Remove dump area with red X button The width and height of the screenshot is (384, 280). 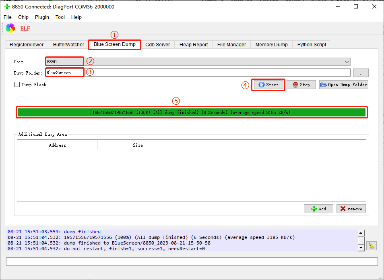click(x=351, y=209)
